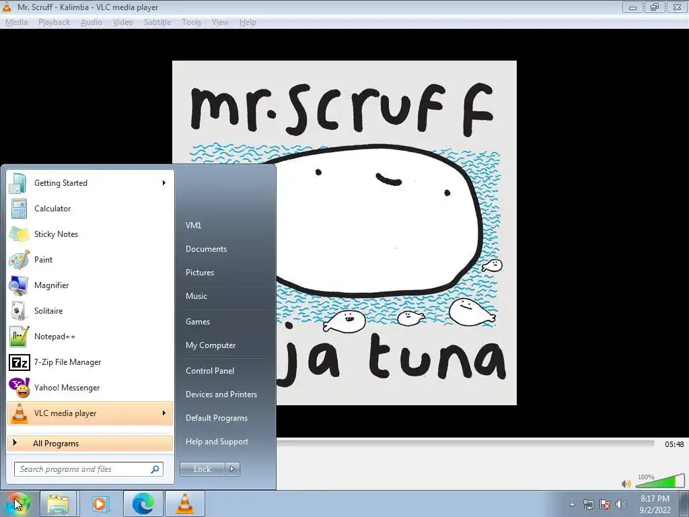Screen dimensions: 689x517
Task: Open the Subtitle menu in VLC
Action: tap(157, 22)
